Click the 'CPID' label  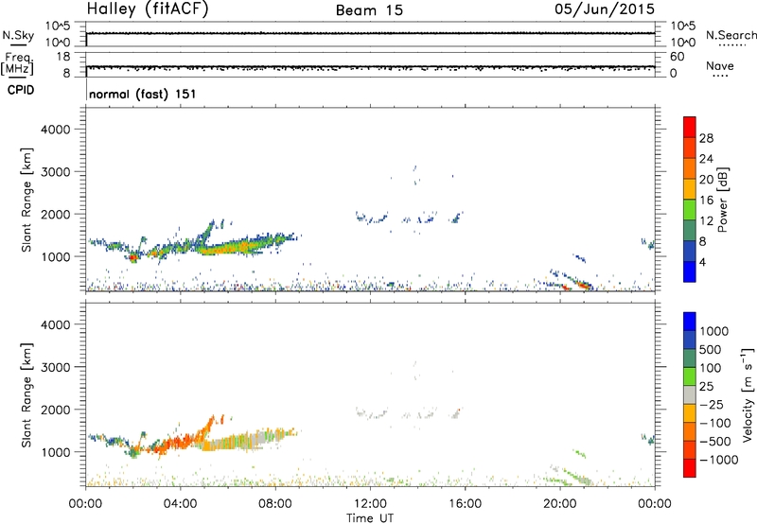(x=21, y=90)
